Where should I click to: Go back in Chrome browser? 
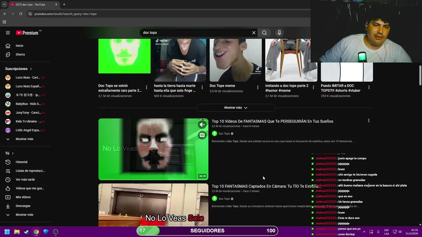click(5, 14)
